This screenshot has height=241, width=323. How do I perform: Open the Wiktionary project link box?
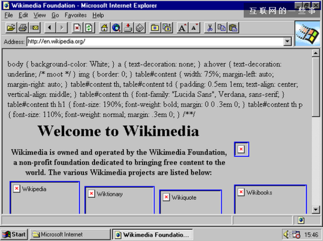[119, 200]
